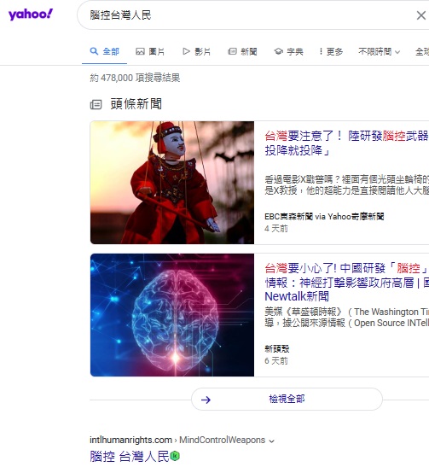Open the 影片 video play icon
Screen dimensions: 429x467
tap(186, 51)
